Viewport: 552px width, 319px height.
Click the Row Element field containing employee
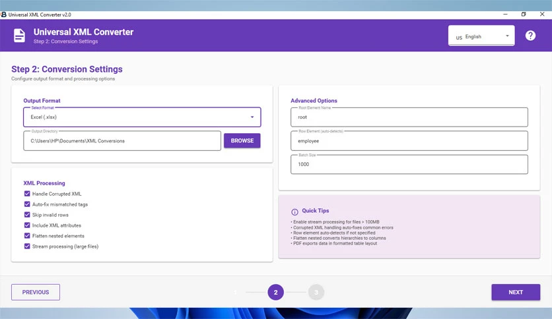point(409,141)
